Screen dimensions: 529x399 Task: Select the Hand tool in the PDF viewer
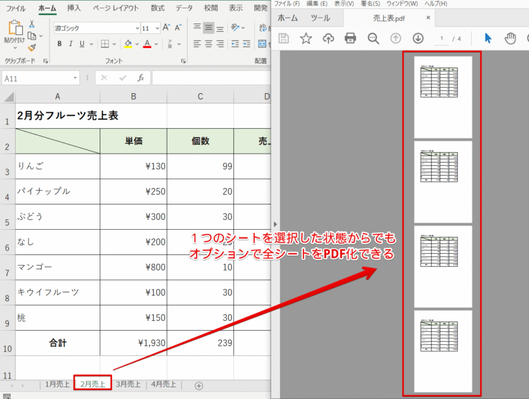(x=509, y=38)
